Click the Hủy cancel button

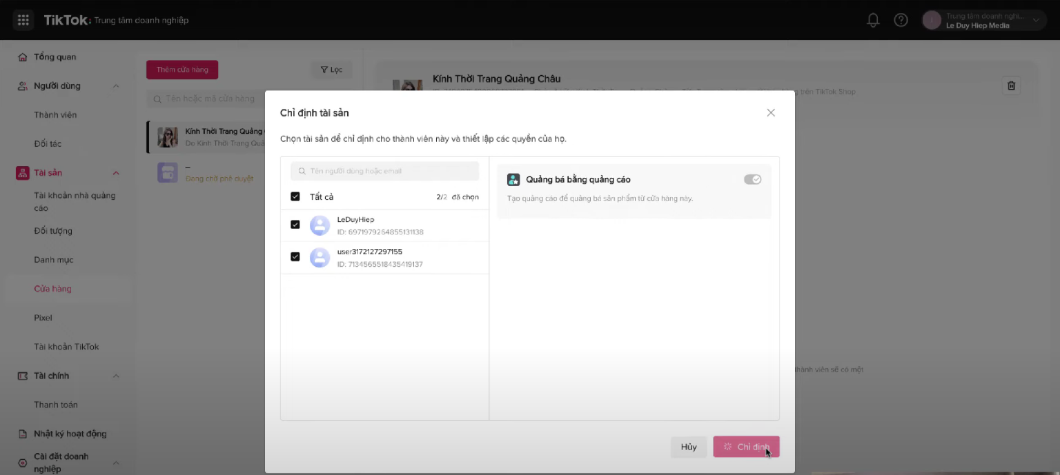pyautogui.click(x=688, y=447)
